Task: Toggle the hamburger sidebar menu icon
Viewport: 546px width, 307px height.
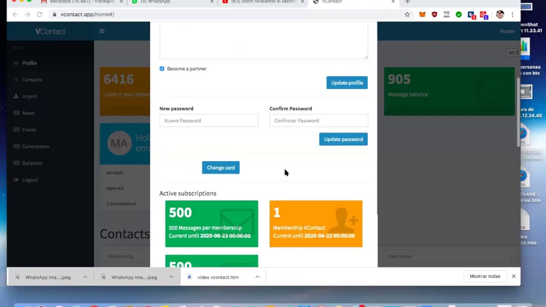Action: 102,31
